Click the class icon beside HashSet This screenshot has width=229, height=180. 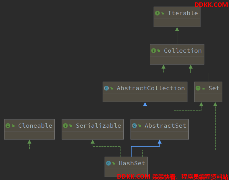coord(108,163)
